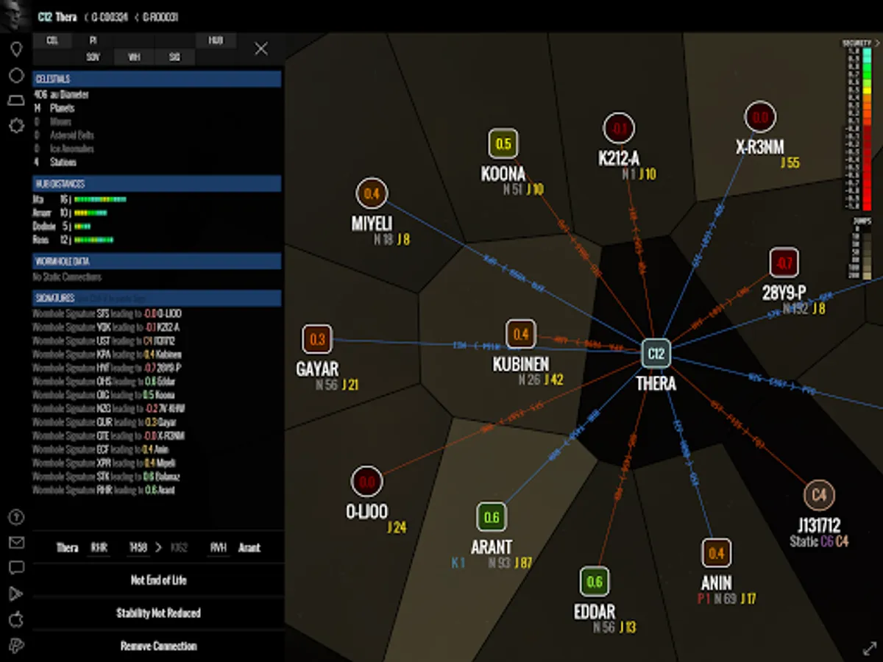This screenshot has width=883, height=662.
Task: Switch to the PI tab
Action: (93, 40)
